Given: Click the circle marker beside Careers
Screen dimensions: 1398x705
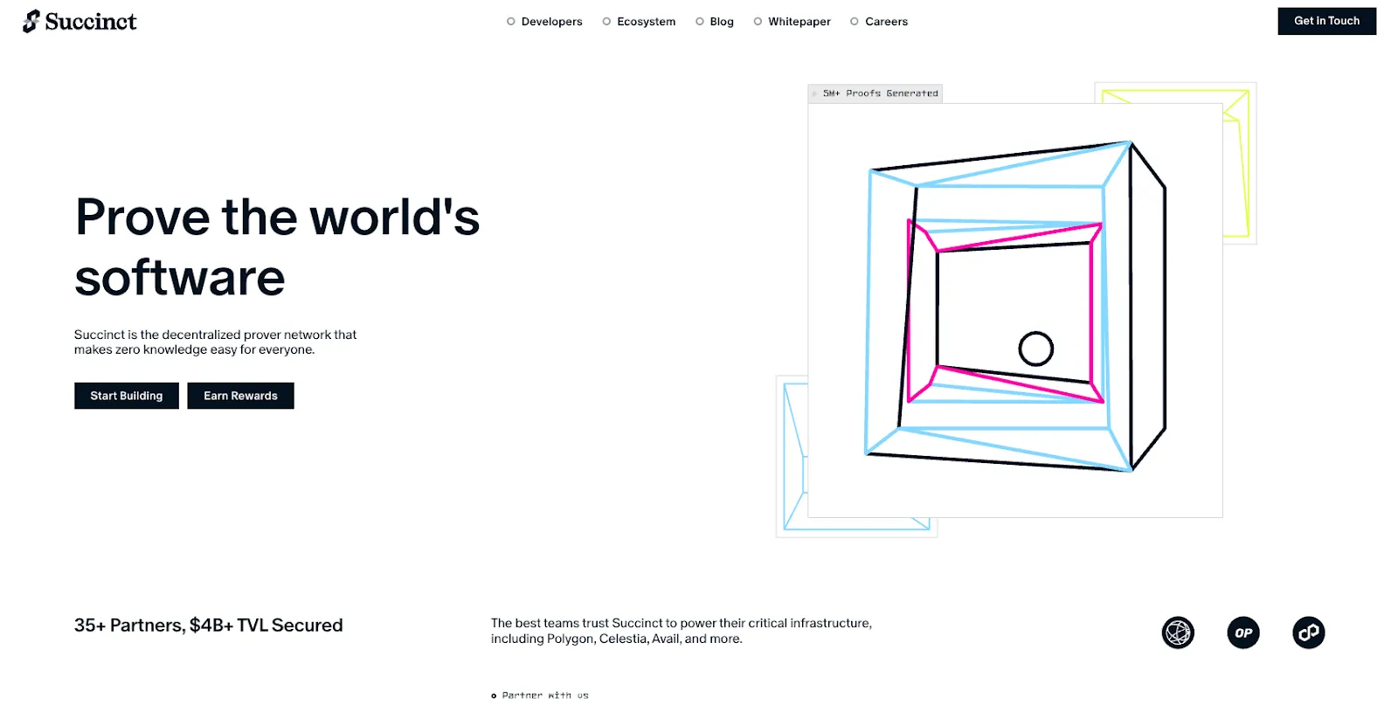Looking at the screenshot, I should pos(855,22).
